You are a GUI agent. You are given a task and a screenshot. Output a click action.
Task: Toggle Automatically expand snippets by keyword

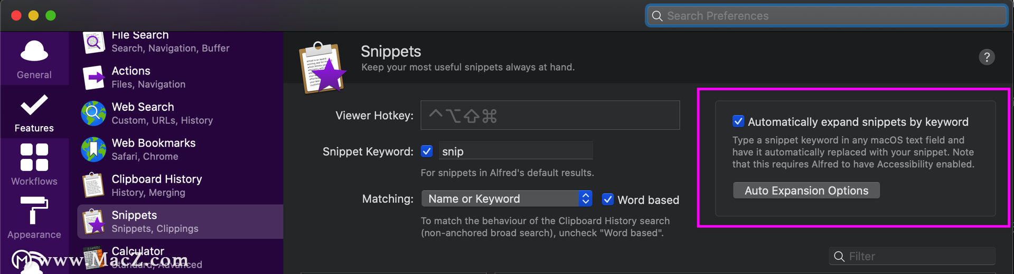(738, 121)
